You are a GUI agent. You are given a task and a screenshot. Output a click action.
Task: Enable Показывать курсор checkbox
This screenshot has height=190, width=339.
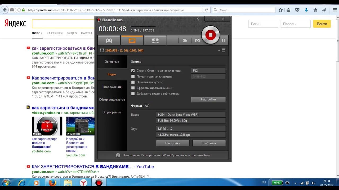click(x=133, y=82)
